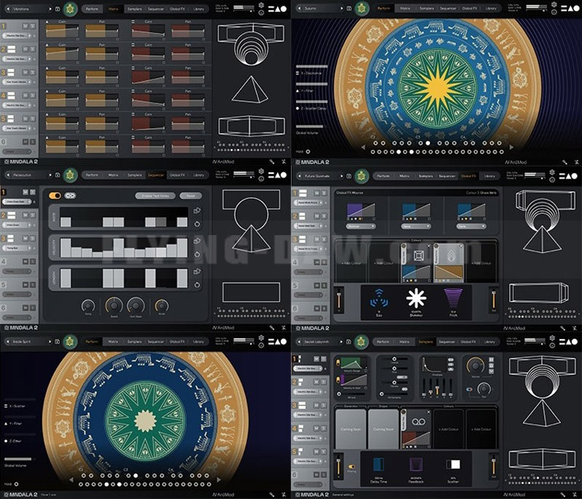Open the Shimmer macro dropdown in Global FX
This screenshot has width=582, height=499.
click(x=361, y=226)
